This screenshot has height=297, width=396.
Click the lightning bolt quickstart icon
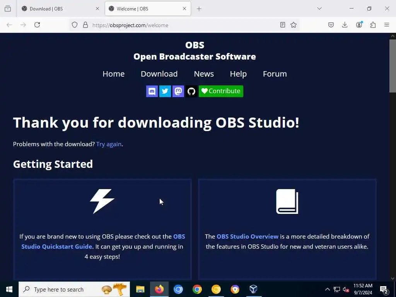click(x=102, y=201)
